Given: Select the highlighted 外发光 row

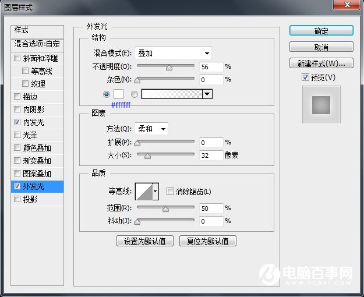Looking at the screenshot, I should click(37, 186).
